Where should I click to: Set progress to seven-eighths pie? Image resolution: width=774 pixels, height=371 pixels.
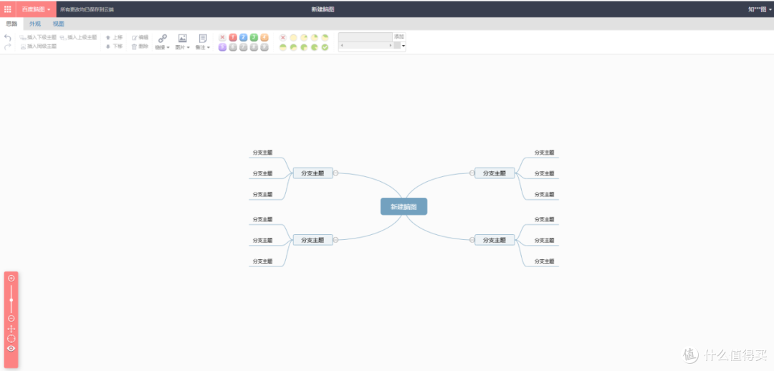point(315,47)
